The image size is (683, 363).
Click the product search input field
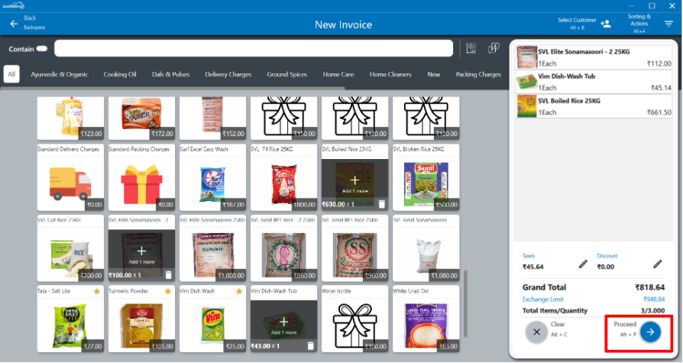click(x=256, y=49)
